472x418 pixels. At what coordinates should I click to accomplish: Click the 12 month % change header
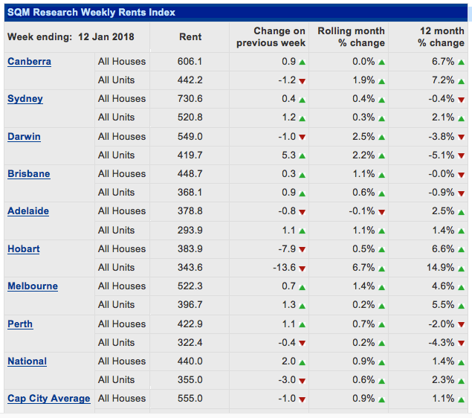click(x=441, y=36)
